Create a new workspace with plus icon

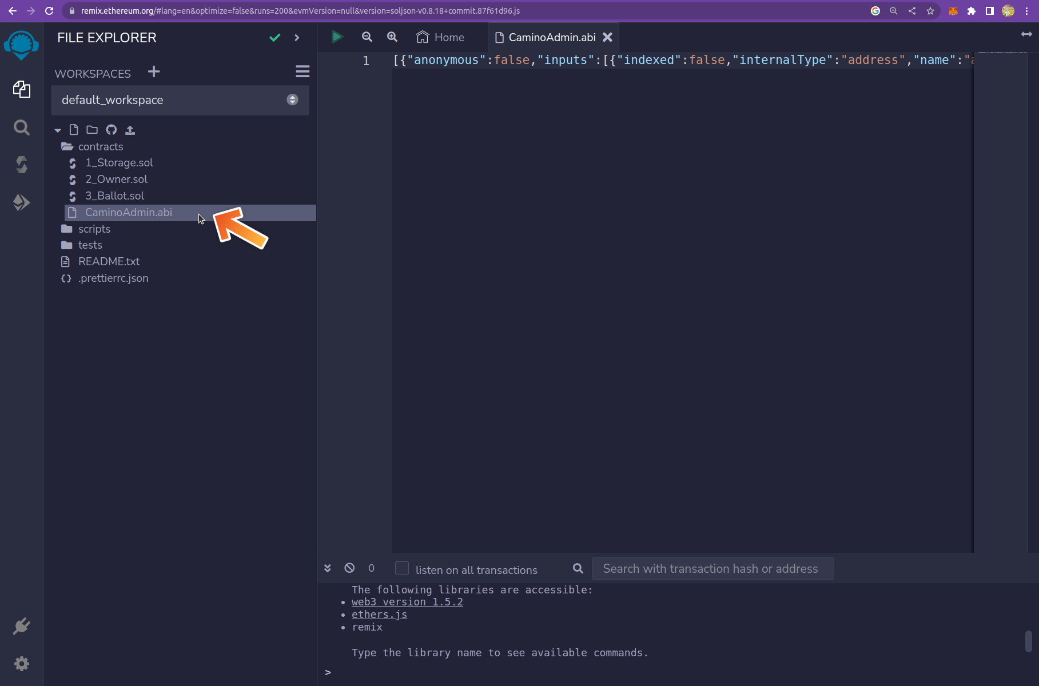(x=154, y=72)
